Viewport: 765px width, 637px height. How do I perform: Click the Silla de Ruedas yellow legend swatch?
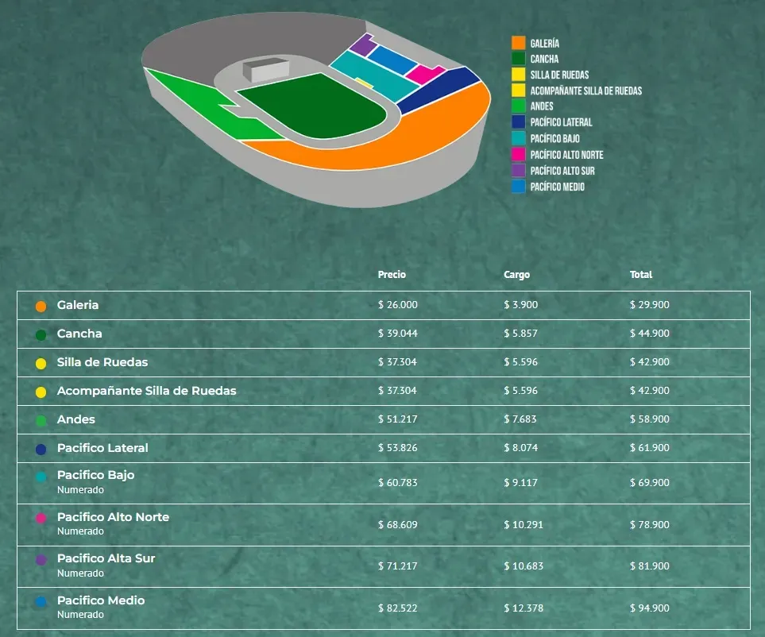click(518, 75)
